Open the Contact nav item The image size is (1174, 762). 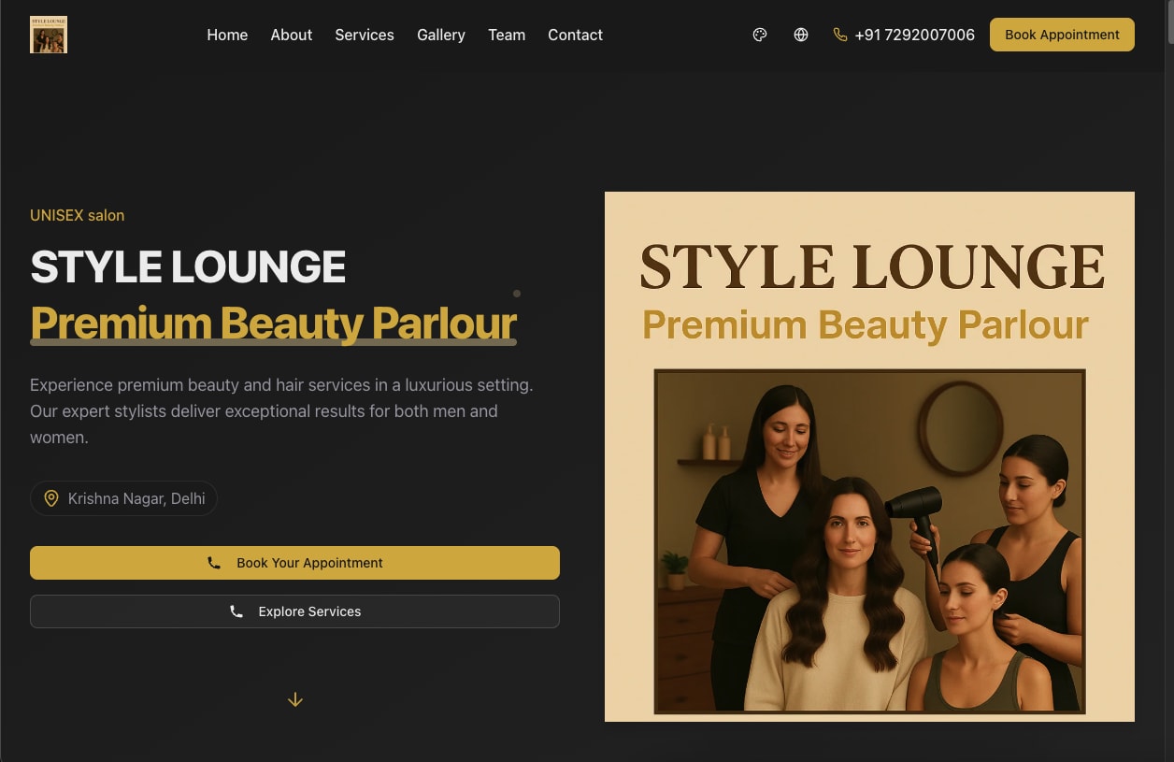pos(575,35)
